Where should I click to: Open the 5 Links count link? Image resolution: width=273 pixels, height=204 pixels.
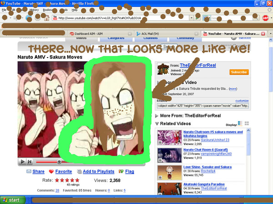pyautogui.click(x=125, y=190)
